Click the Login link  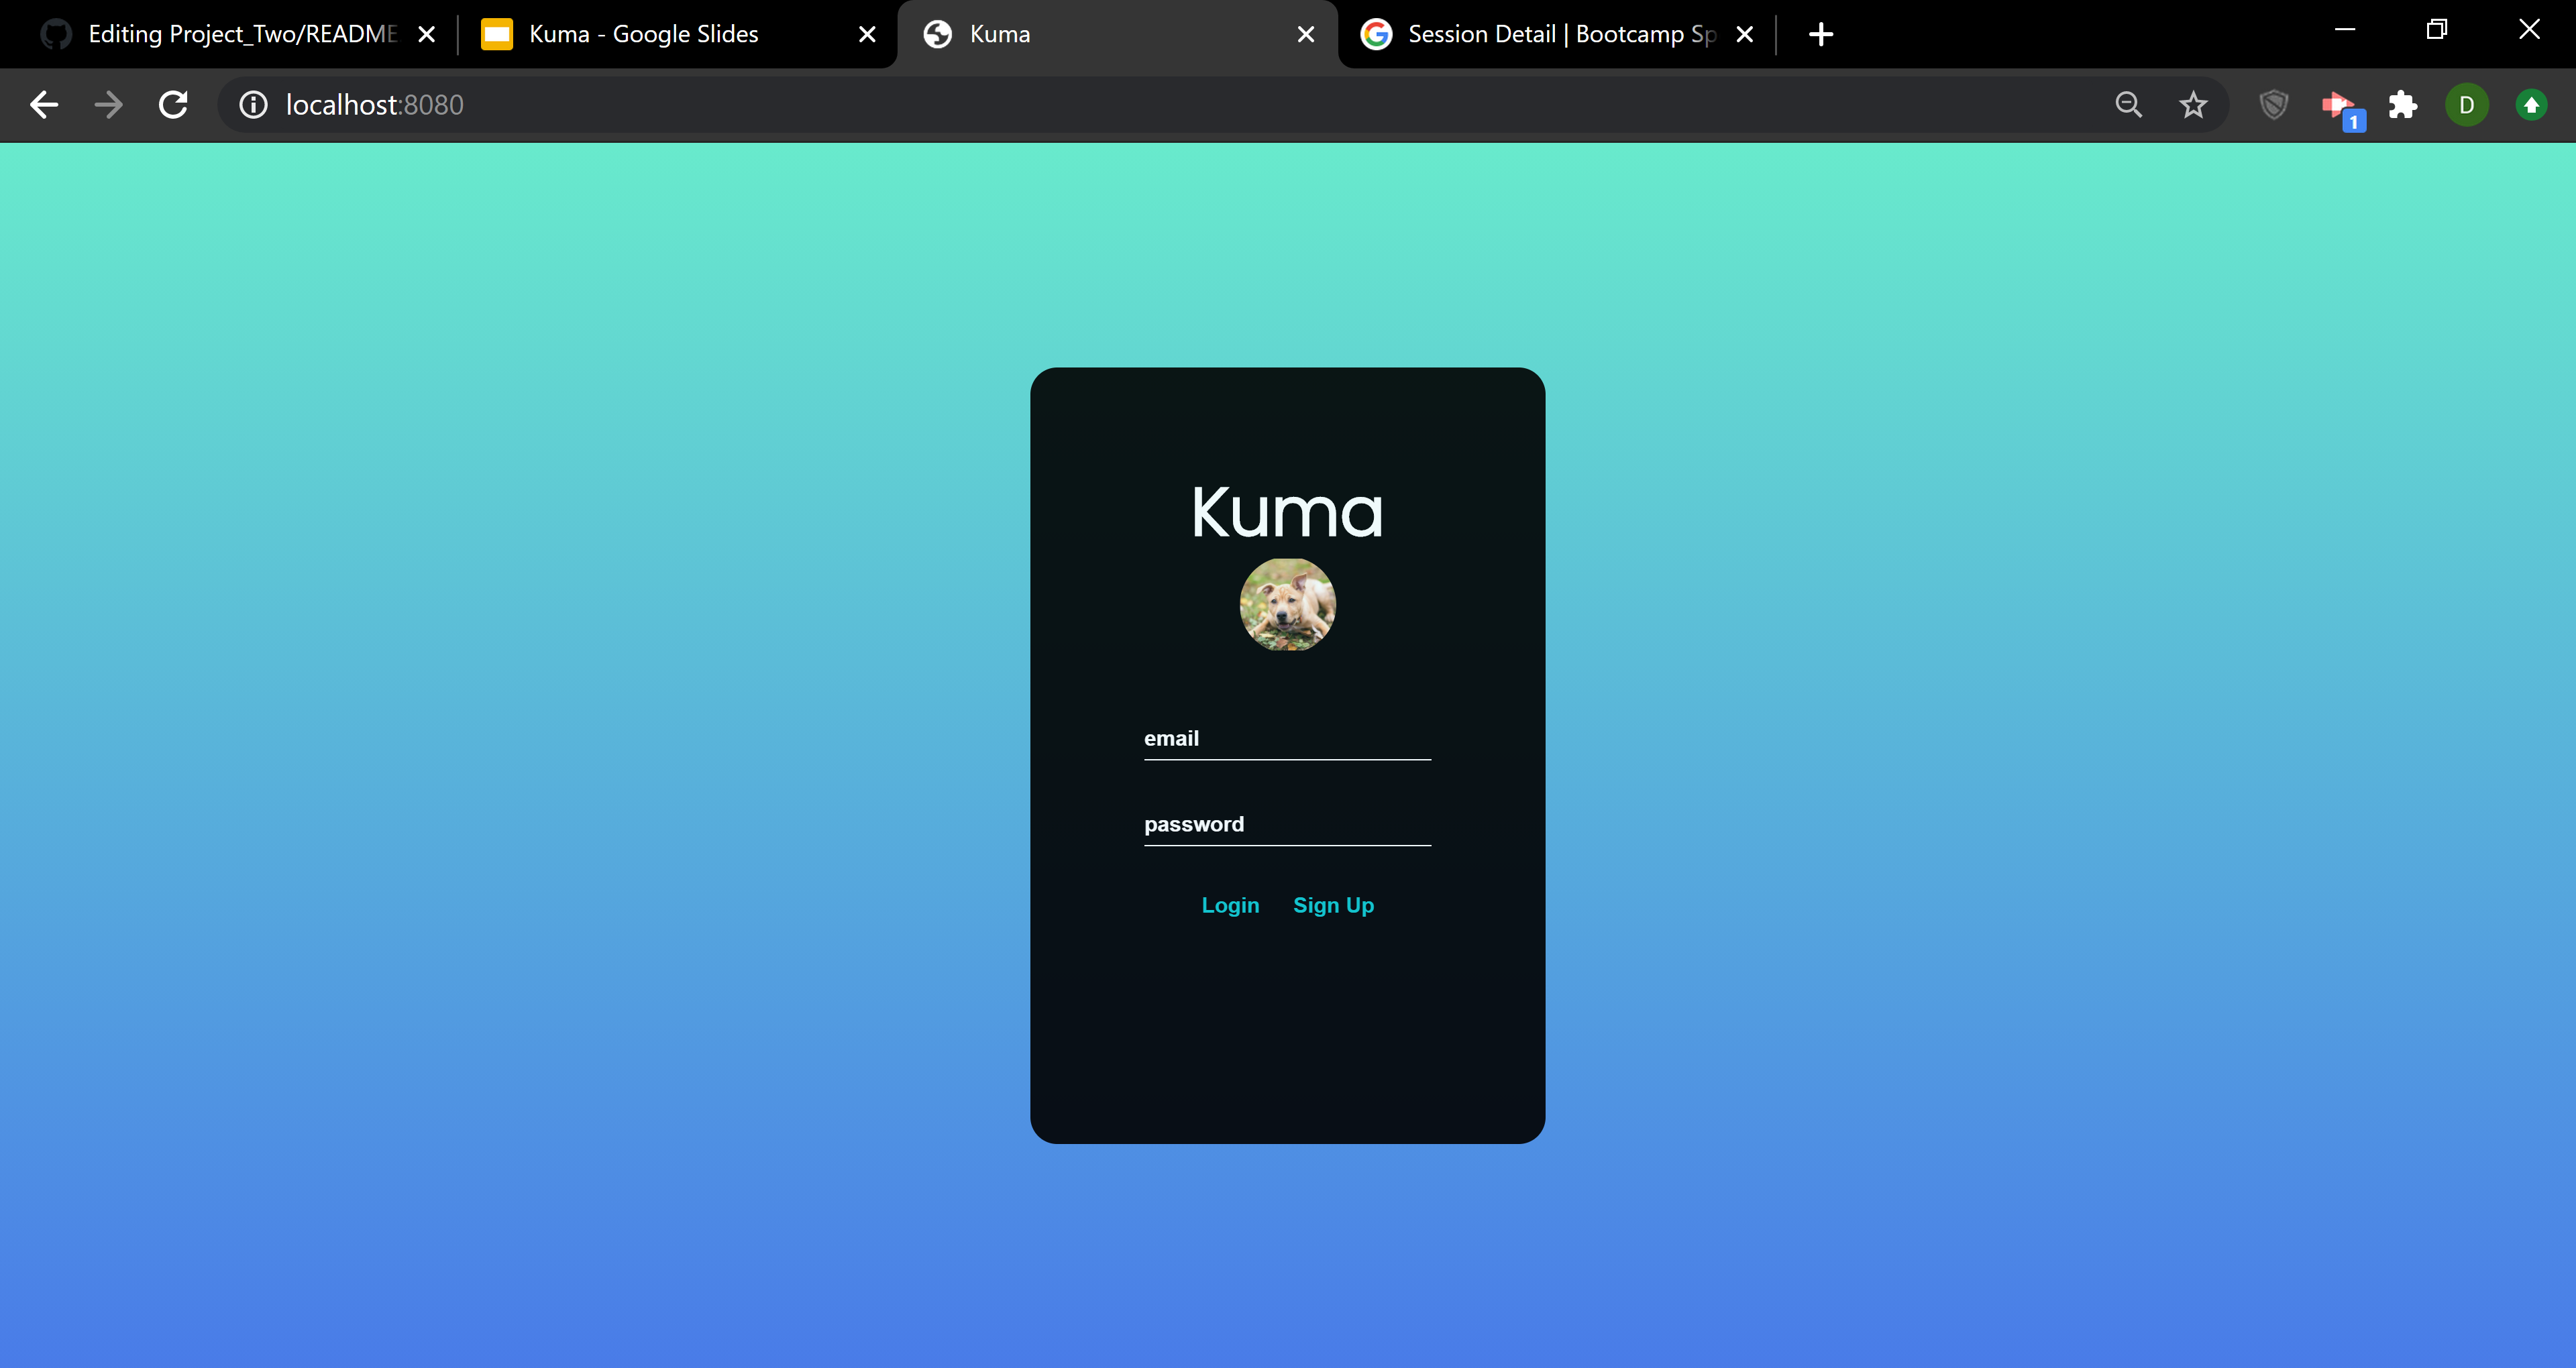point(1230,905)
